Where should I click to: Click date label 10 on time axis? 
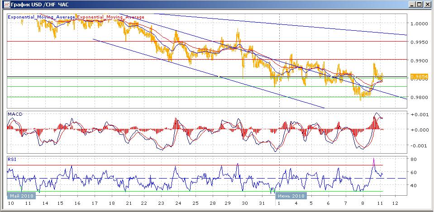coord(11,203)
